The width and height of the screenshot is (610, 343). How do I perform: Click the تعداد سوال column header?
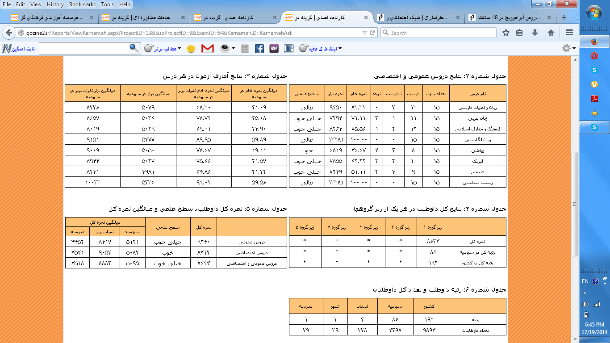point(437,93)
